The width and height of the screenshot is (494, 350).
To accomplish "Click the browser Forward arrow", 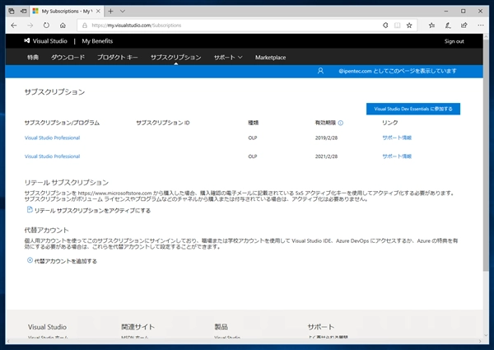I will [30, 26].
